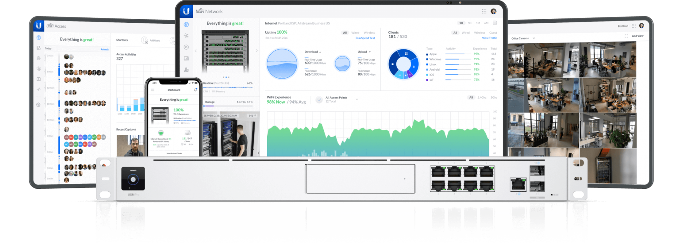683x243 pixels.
Task: Click the Apple row in the Clients table
Action: tap(461, 54)
